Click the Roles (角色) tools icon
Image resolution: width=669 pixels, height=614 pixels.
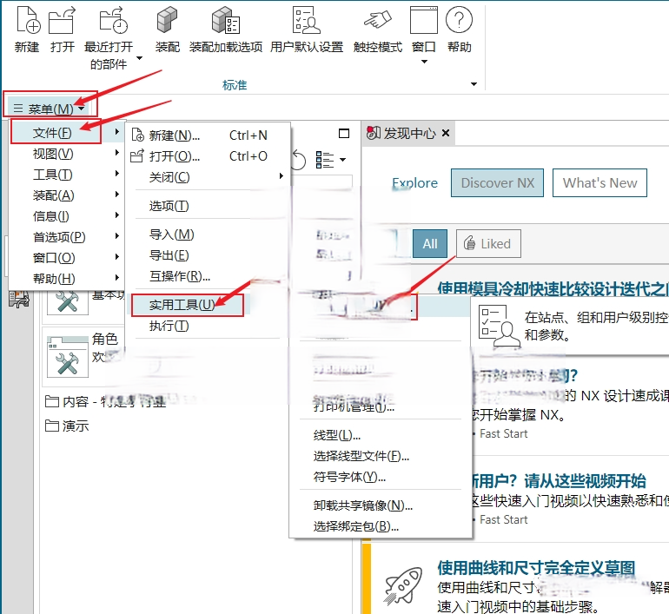click(x=68, y=357)
